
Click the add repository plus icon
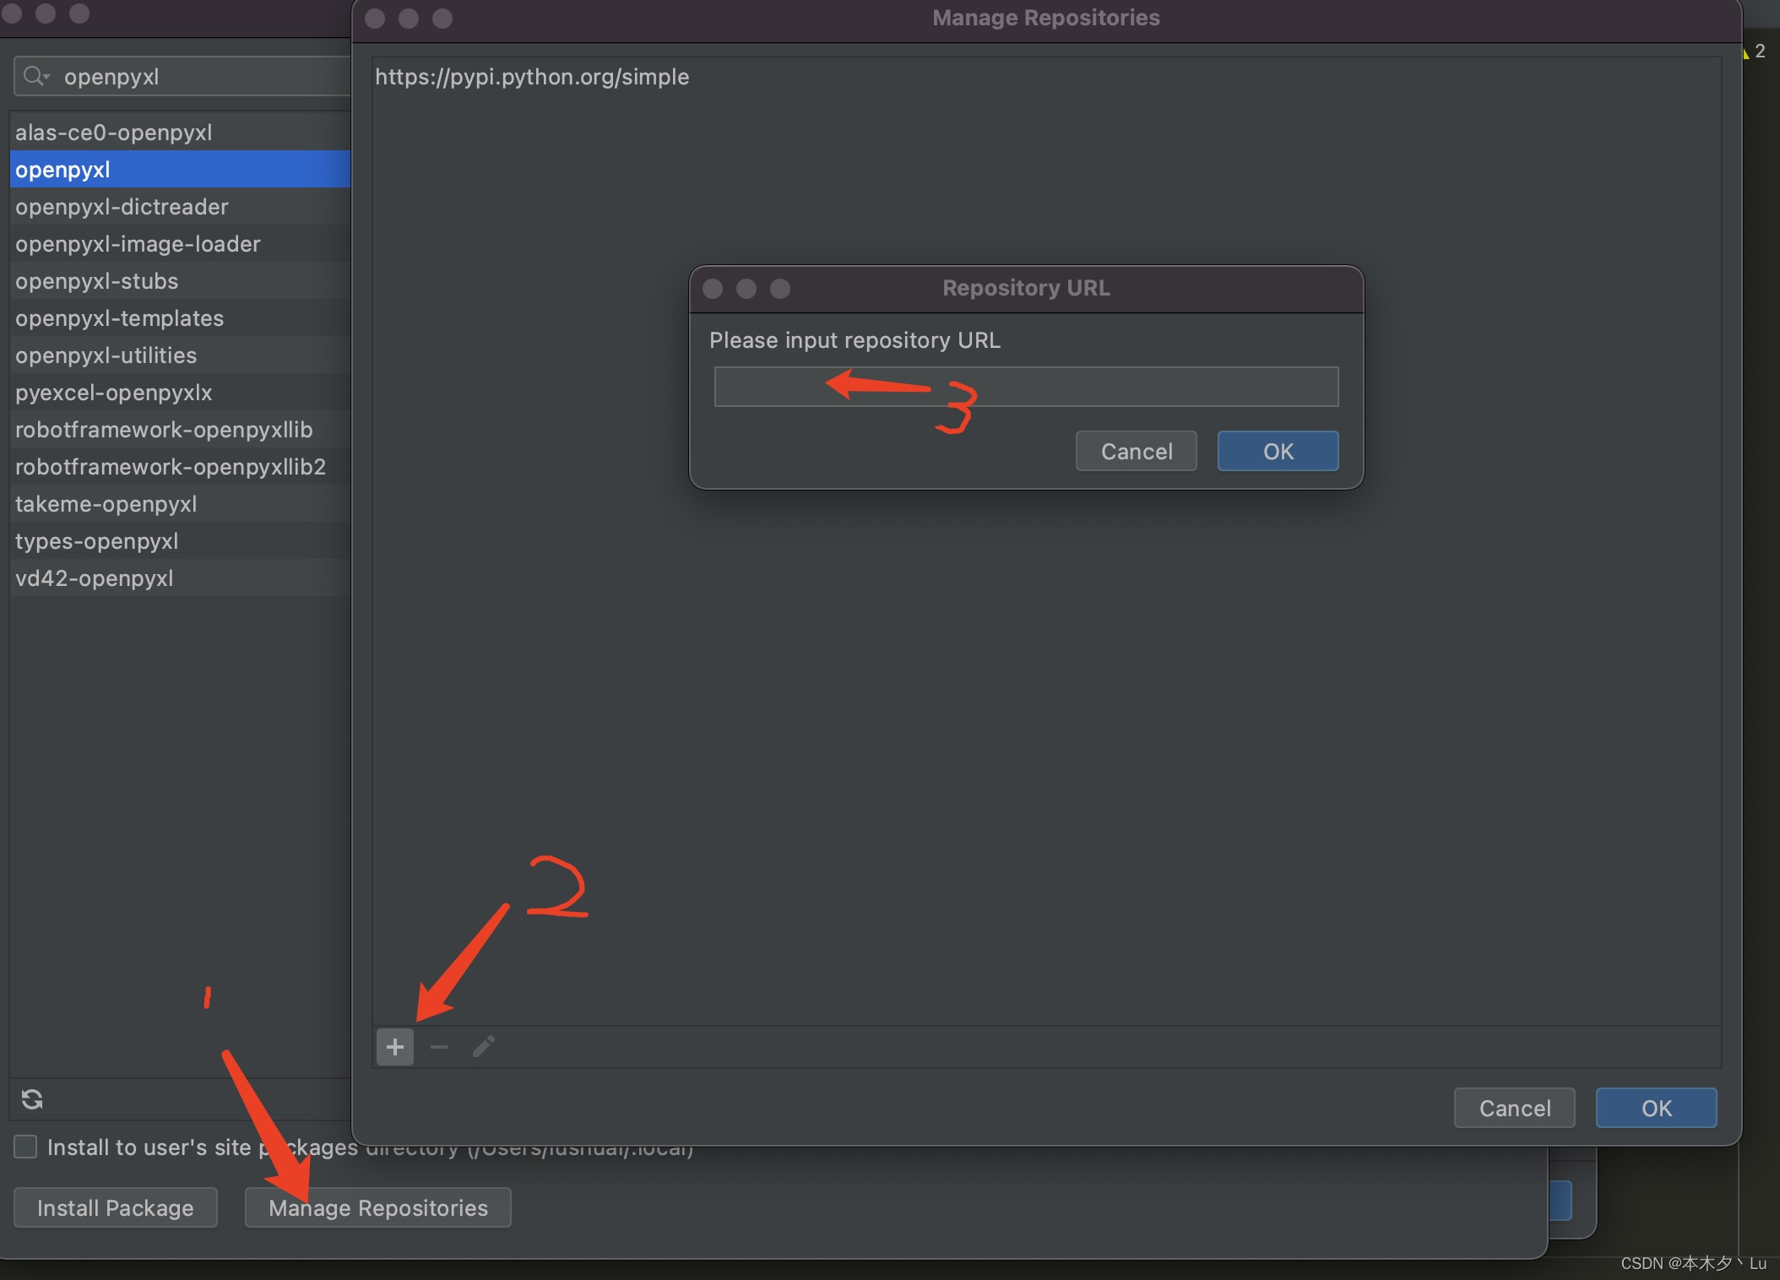tap(394, 1047)
